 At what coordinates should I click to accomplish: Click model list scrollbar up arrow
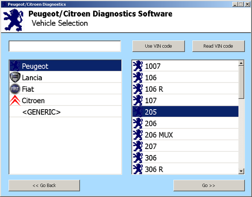tap(241, 63)
